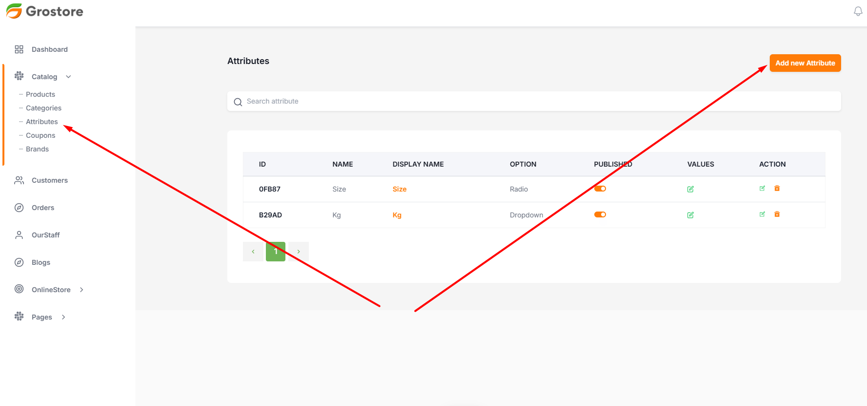The height and width of the screenshot is (406, 867).
Task: Open values editor for Kg attribute
Action: (690, 215)
